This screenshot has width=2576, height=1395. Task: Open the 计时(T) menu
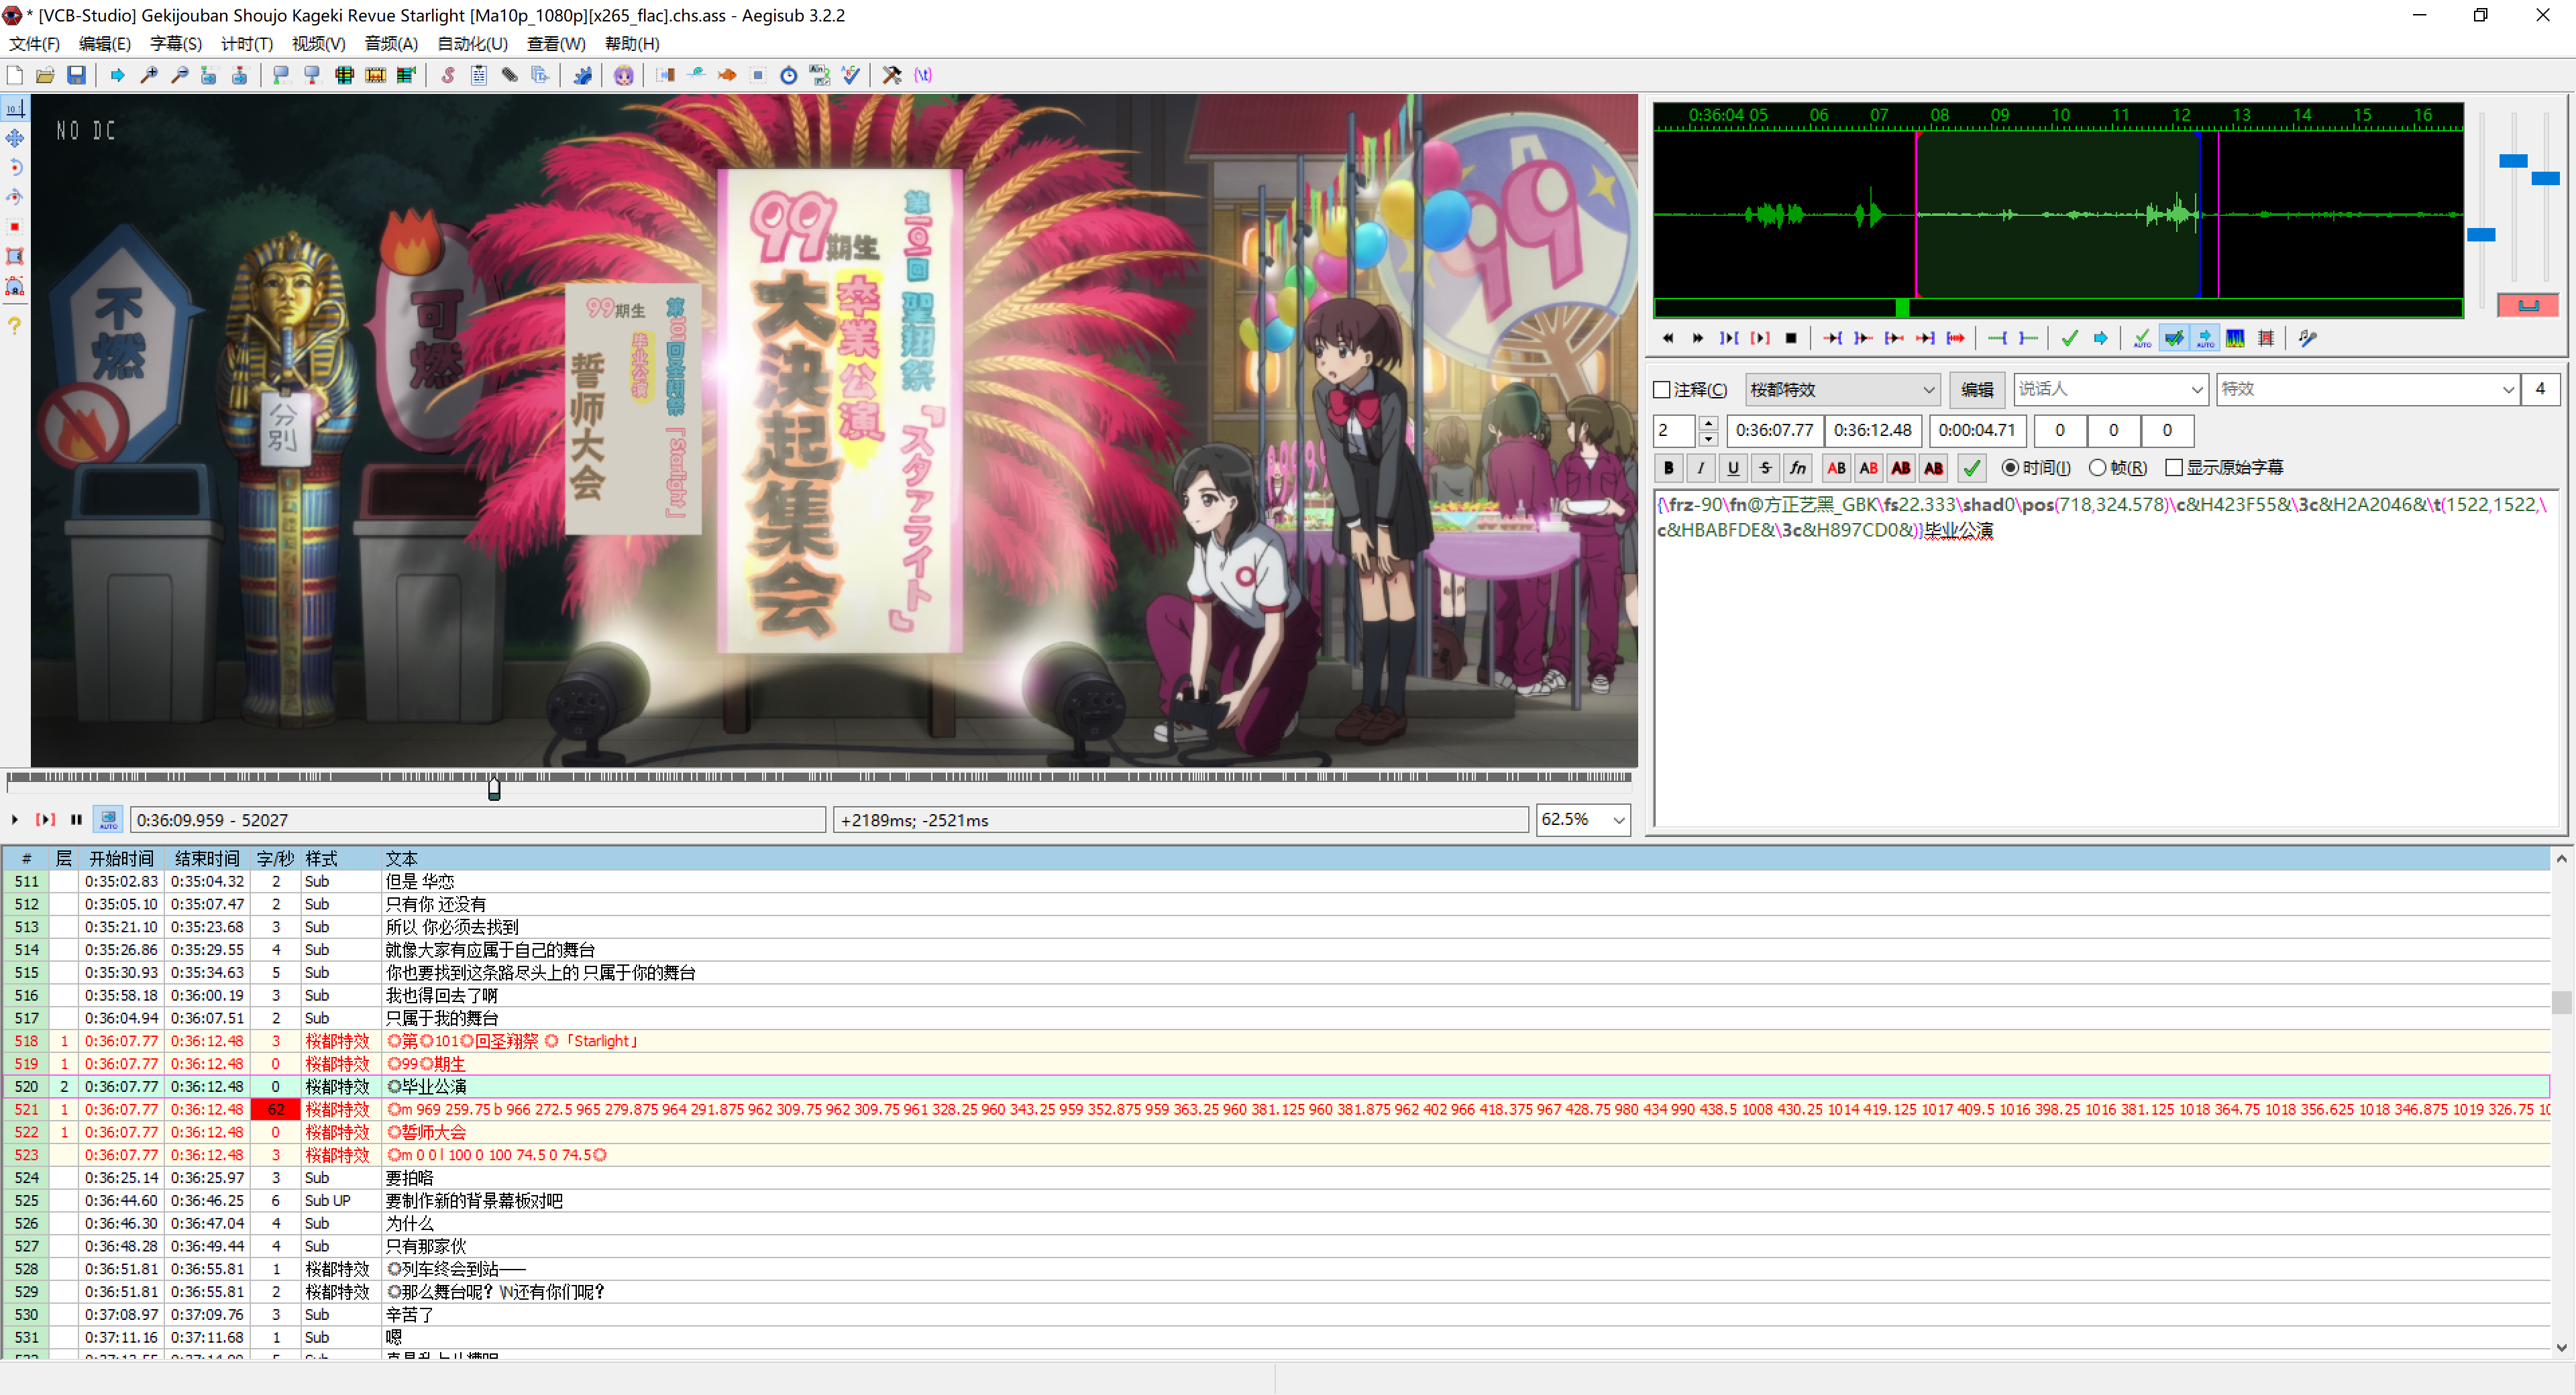[x=247, y=44]
